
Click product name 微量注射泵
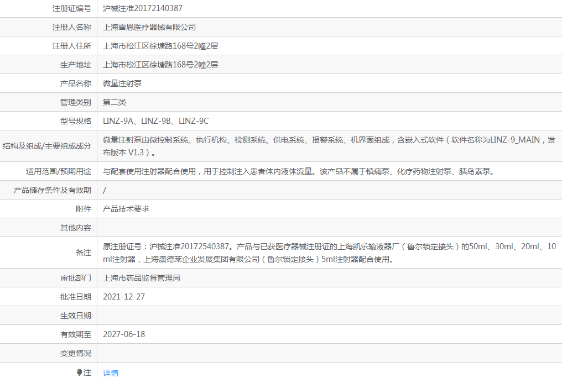point(122,83)
